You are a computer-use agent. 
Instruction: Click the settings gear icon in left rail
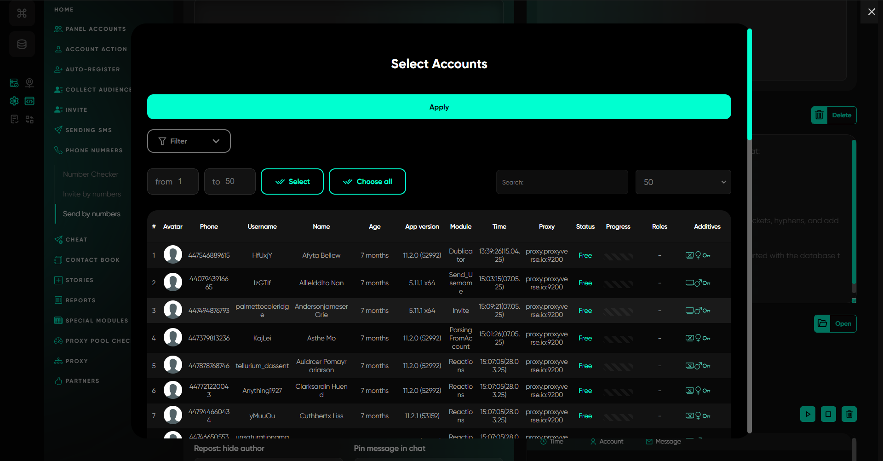tap(14, 101)
